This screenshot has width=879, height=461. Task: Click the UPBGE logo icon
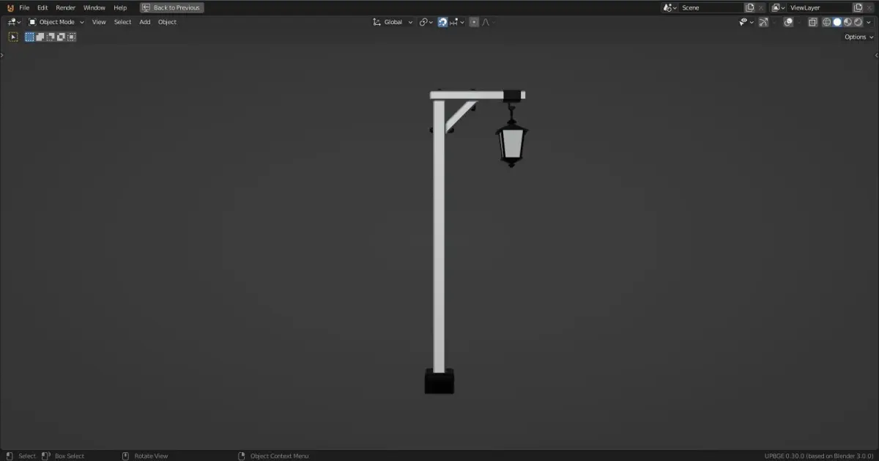pos(10,7)
